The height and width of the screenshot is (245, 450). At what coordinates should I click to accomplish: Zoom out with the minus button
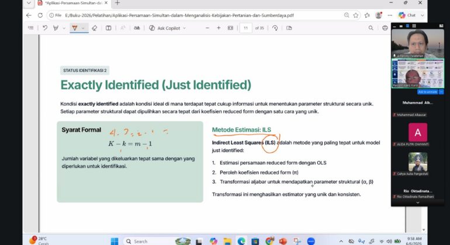pos(207,28)
